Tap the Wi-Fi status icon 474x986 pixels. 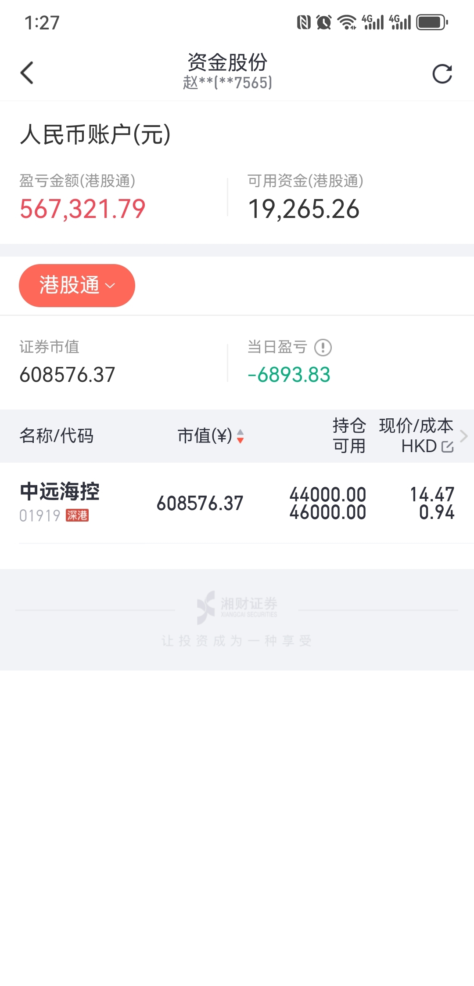point(347,22)
